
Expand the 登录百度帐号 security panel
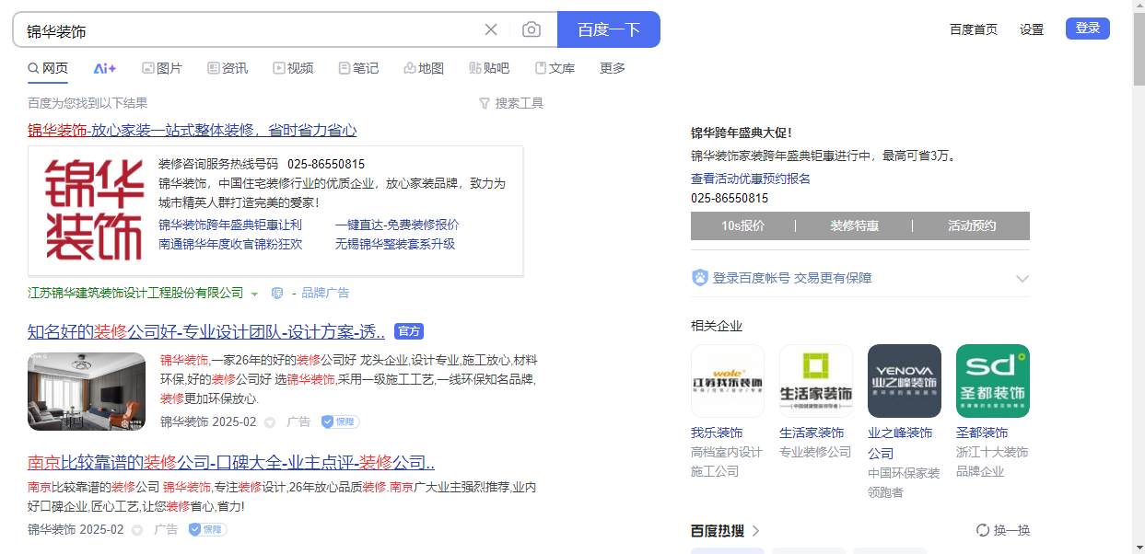[x=1022, y=278]
